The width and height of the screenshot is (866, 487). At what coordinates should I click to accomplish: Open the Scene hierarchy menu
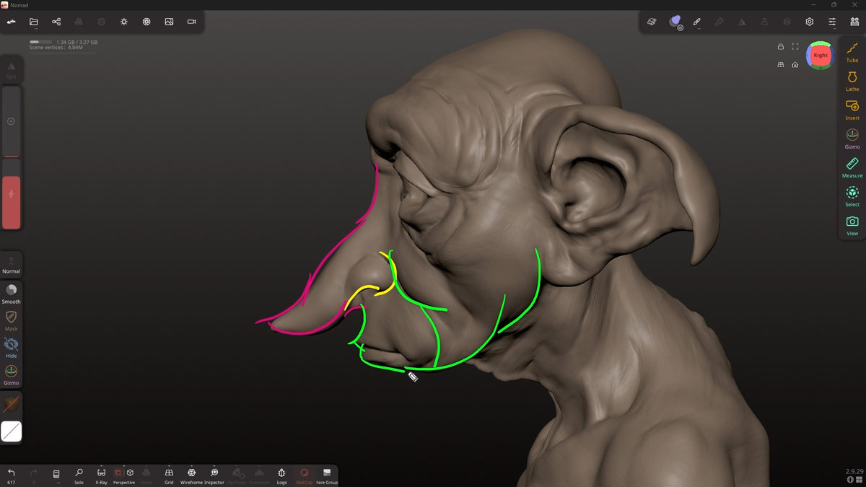point(56,22)
